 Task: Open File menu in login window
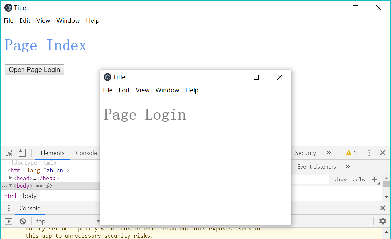coord(108,90)
